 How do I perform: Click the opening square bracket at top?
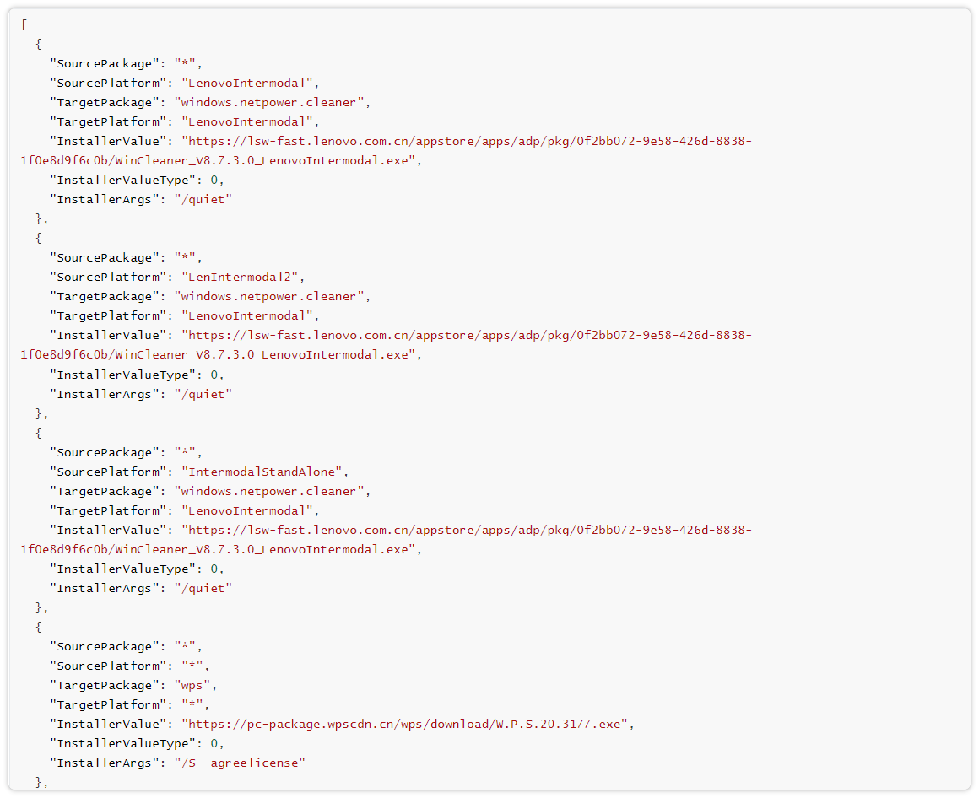tap(24, 24)
